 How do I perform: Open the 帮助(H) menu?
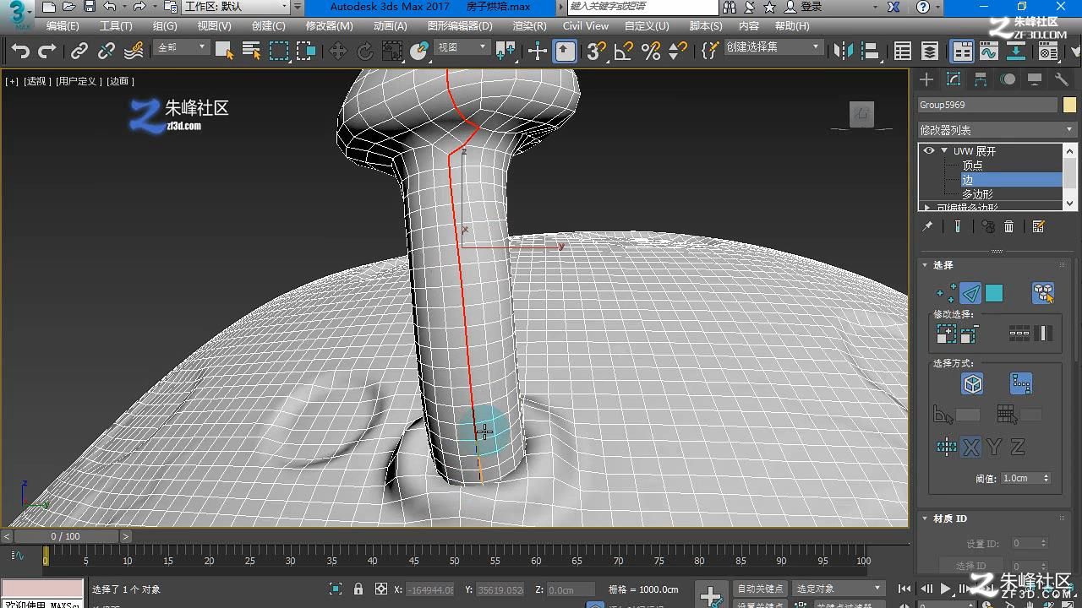[x=792, y=26]
